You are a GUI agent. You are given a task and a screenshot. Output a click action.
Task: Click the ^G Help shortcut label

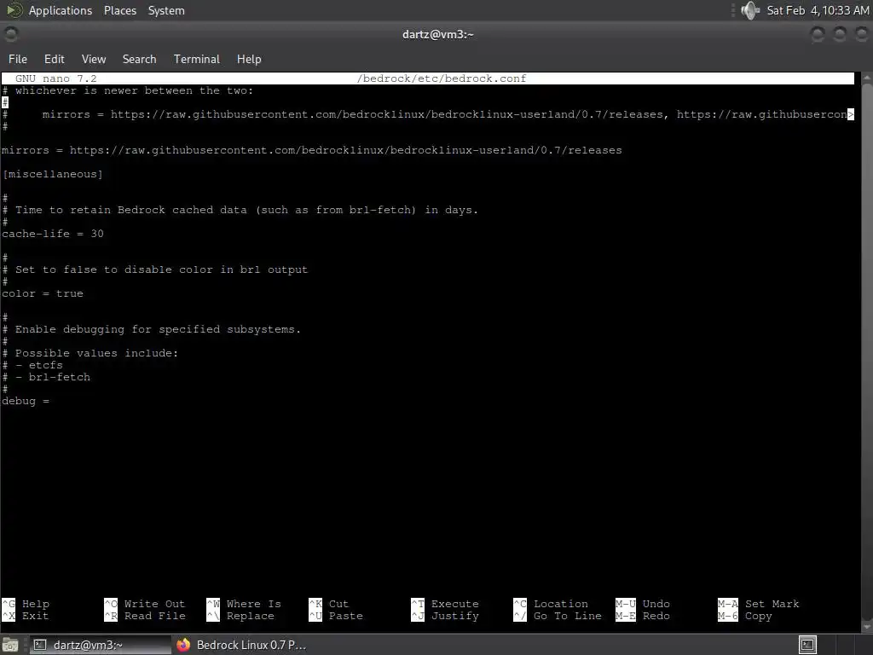click(26, 604)
